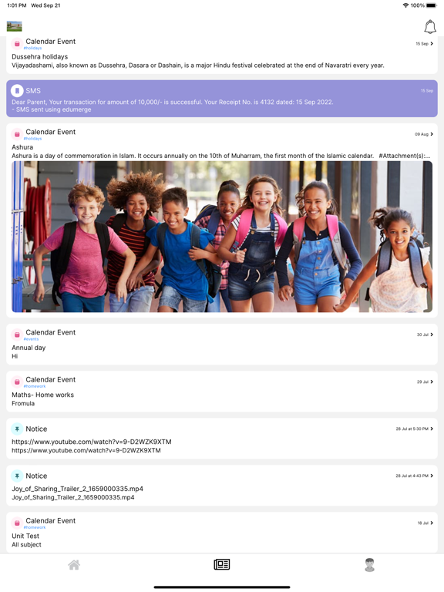This screenshot has width=444, height=592.
Task: Tap #holidays tag on Ashura Calendar Event
Action: [x=33, y=139]
